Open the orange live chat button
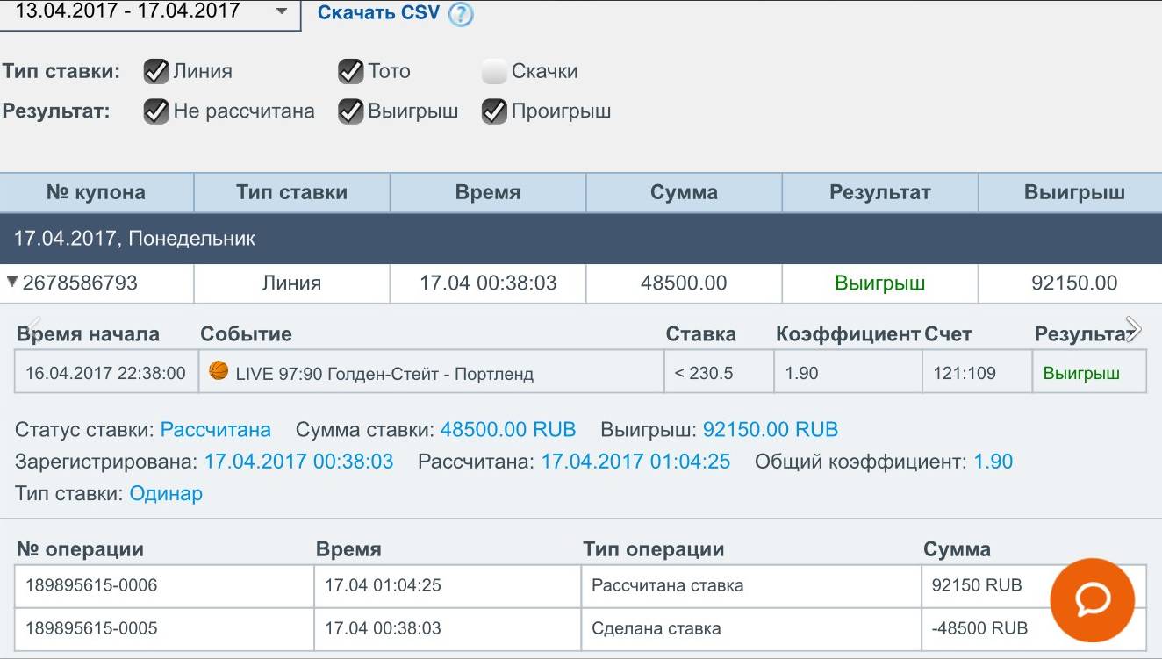Viewport: 1162px width, 659px height. tap(1093, 600)
